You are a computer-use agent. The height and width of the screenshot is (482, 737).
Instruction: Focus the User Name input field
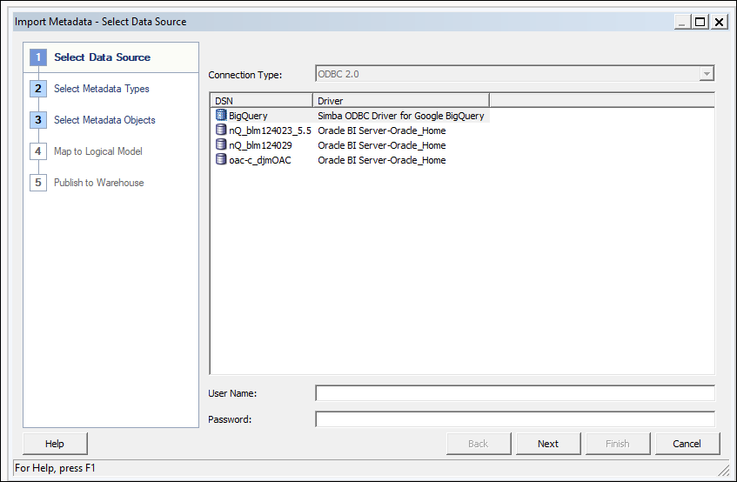515,392
